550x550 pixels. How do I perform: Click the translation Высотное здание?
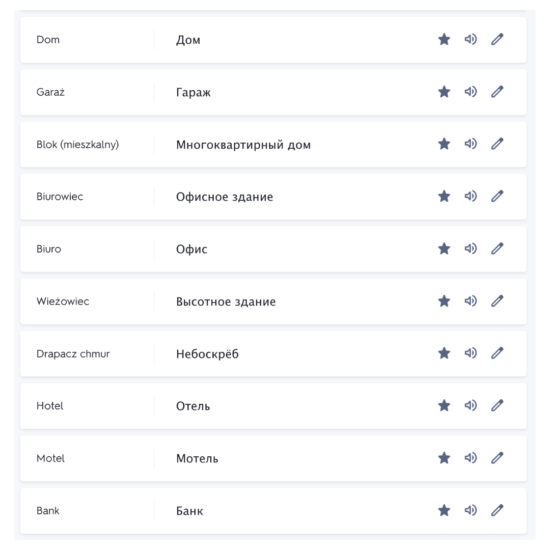click(226, 301)
